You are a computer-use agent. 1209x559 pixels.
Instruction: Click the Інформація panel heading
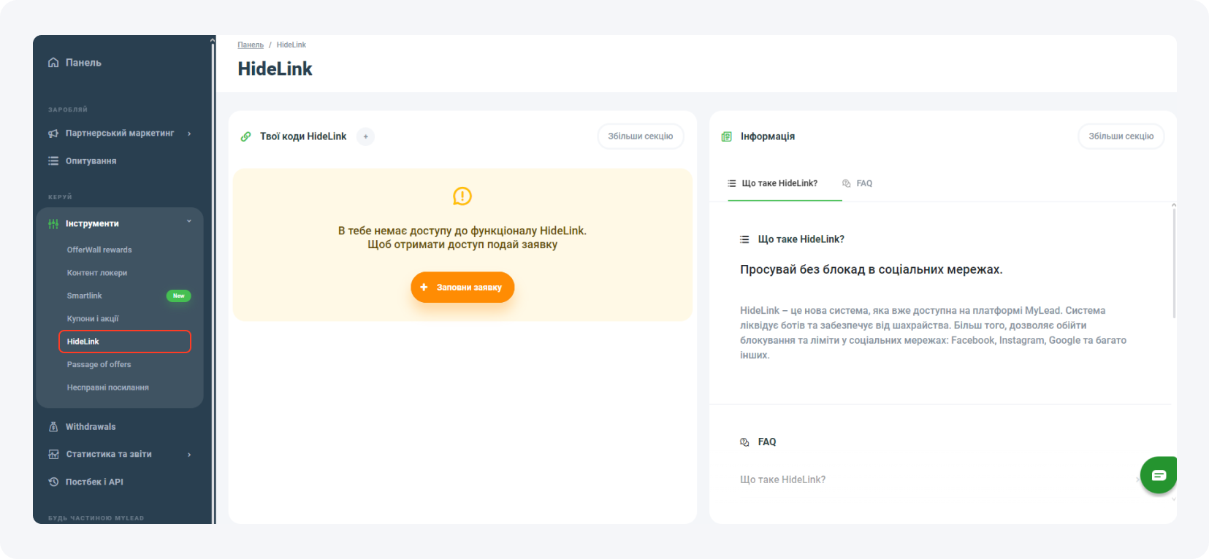pos(768,136)
